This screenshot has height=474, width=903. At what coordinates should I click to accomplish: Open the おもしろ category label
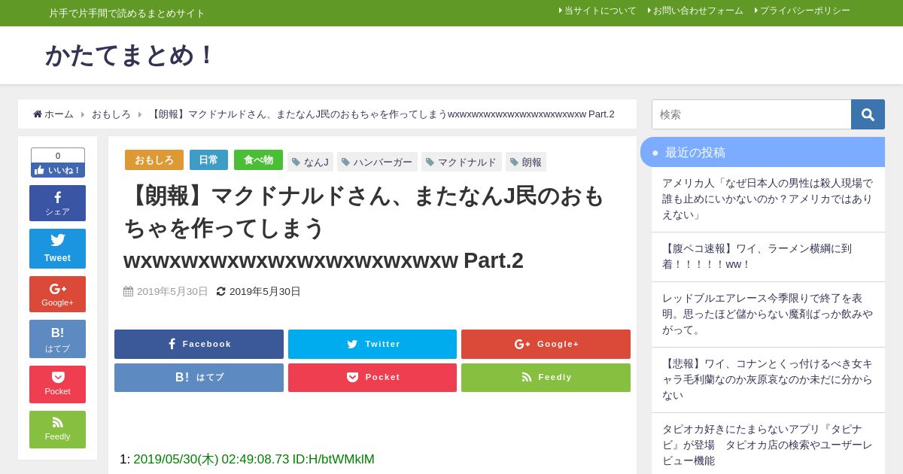click(x=154, y=160)
